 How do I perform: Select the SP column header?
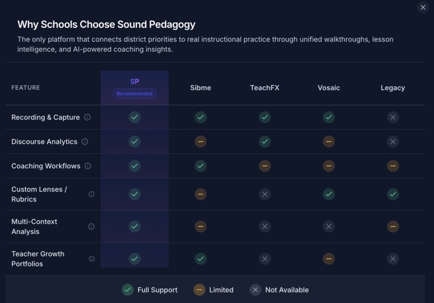(135, 81)
